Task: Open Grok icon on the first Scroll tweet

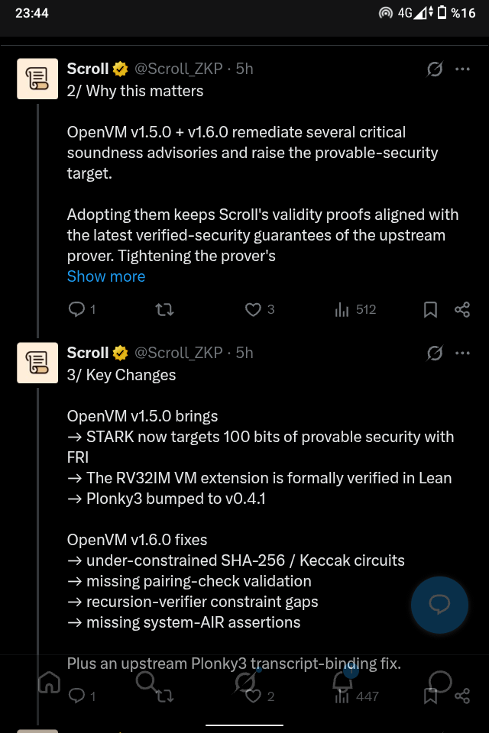Action: point(435,69)
